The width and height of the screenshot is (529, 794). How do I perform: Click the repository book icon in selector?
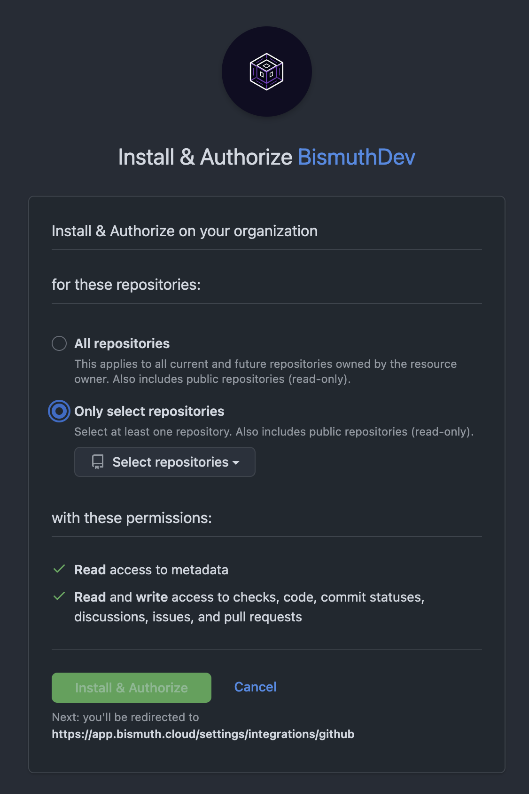(98, 462)
